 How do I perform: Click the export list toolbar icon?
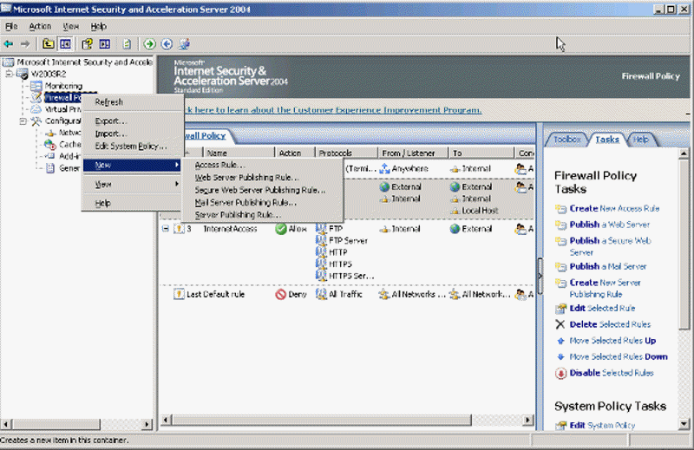coord(127,44)
